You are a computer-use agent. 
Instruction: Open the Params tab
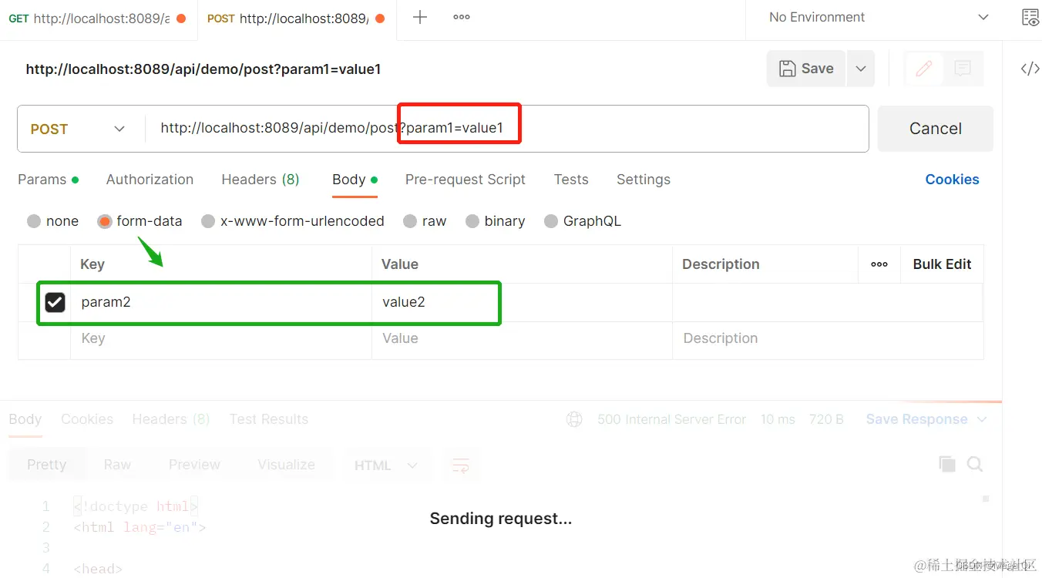point(49,180)
